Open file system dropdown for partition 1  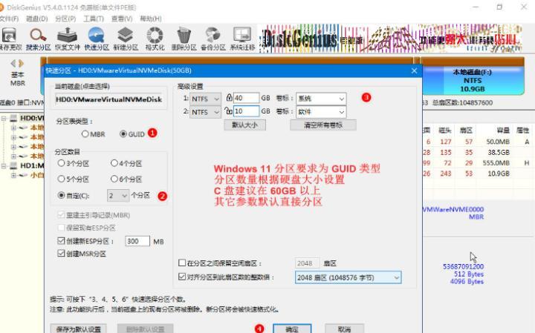click(x=205, y=99)
